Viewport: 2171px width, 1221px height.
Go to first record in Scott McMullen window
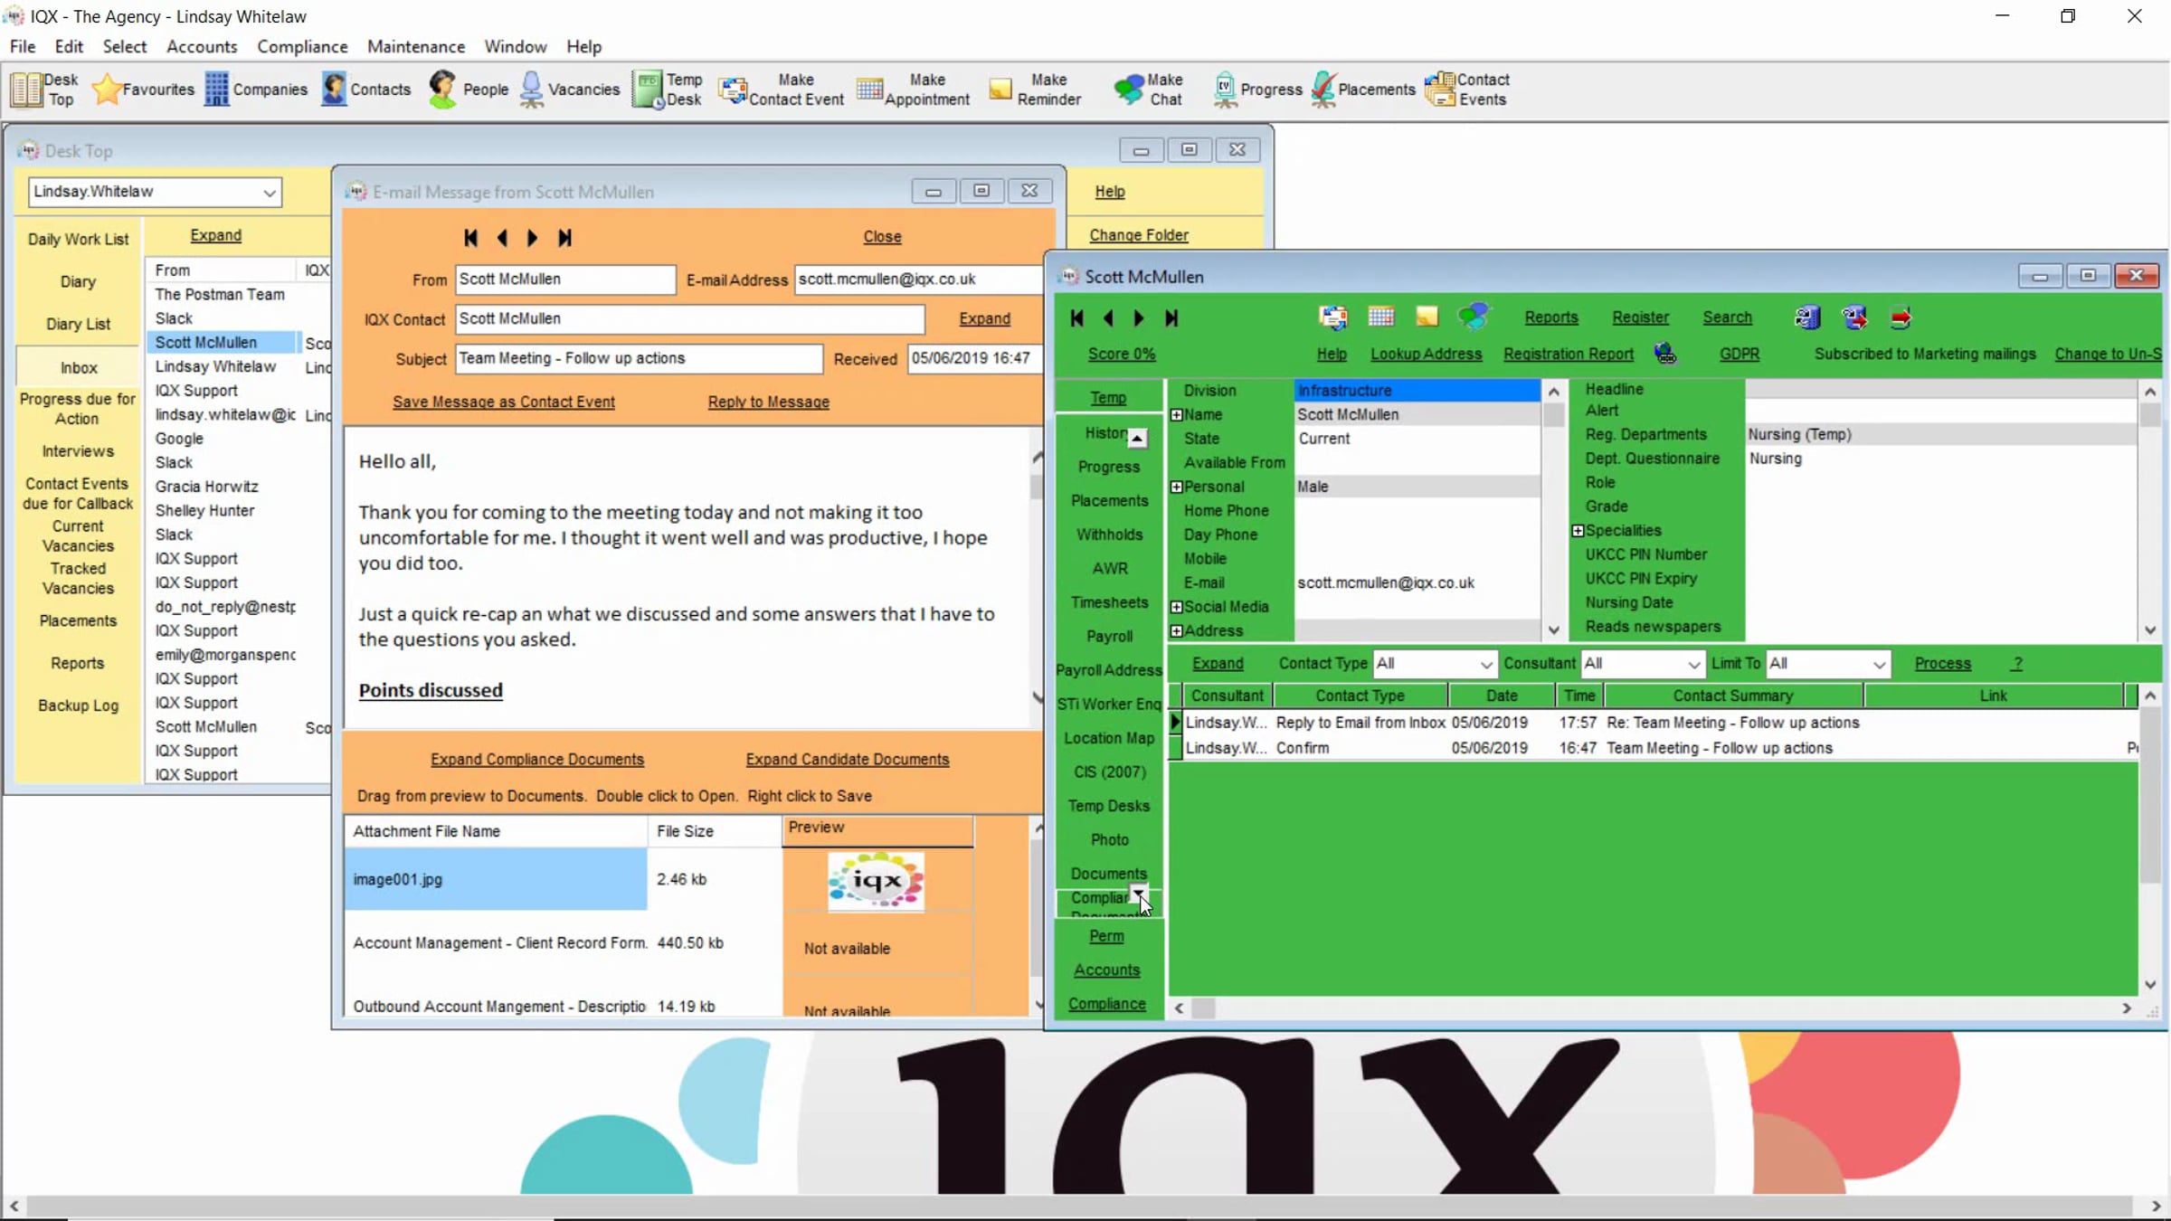click(1076, 317)
